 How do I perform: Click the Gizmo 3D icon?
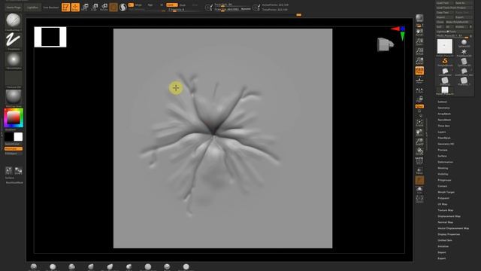click(x=113, y=7)
